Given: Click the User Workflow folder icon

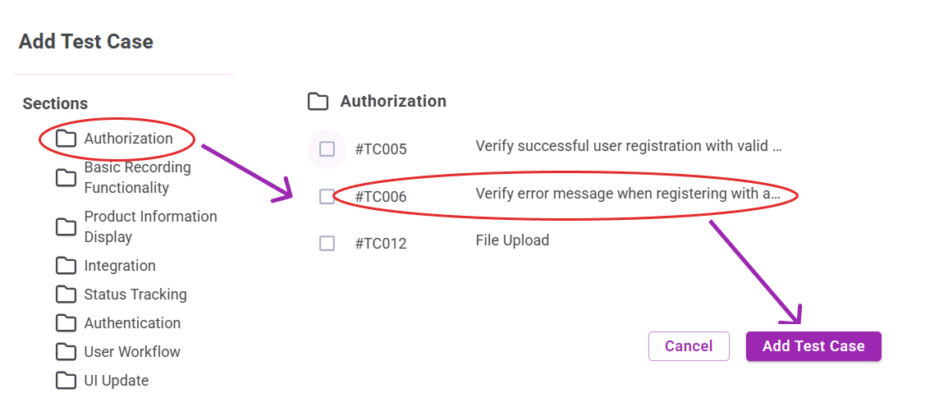Looking at the screenshot, I should [x=66, y=352].
